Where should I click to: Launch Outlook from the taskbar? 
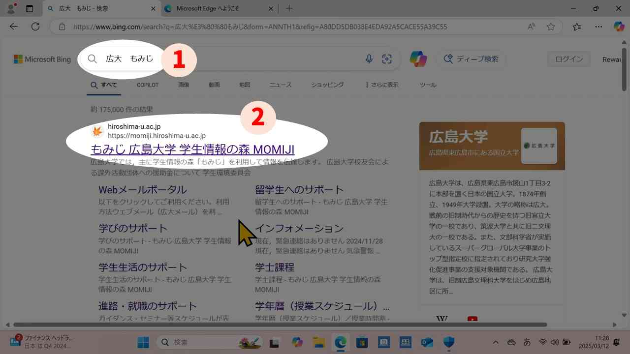(426, 342)
